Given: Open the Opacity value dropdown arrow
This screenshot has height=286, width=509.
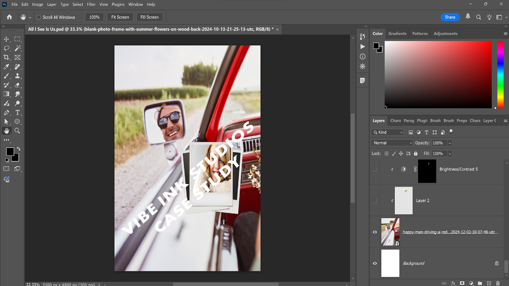Looking at the screenshot, I should coord(450,143).
